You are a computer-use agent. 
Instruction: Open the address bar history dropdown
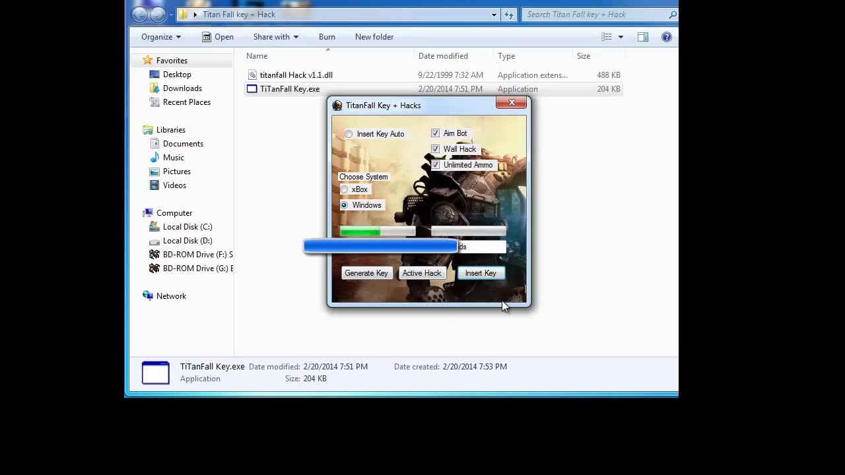pos(494,15)
